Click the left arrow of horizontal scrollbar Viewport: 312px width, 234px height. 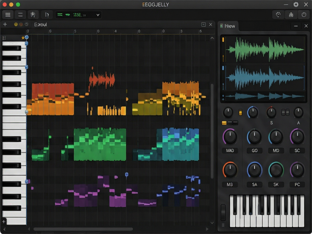click(29, 229)
